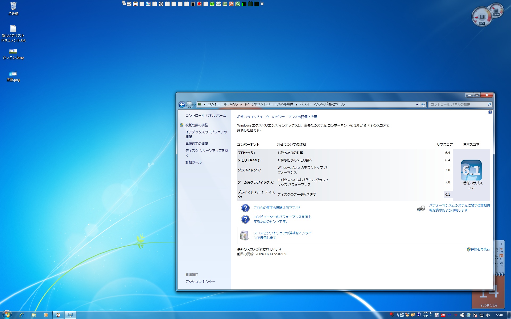Viewport: 511px width, 319px height.
Task: Click the volume speaker tray icon
Action: pos(488,315)
